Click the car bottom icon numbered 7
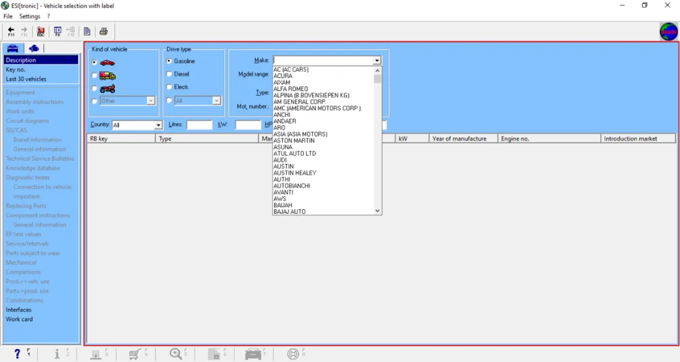The image size is (680, 362). (253, 355)
